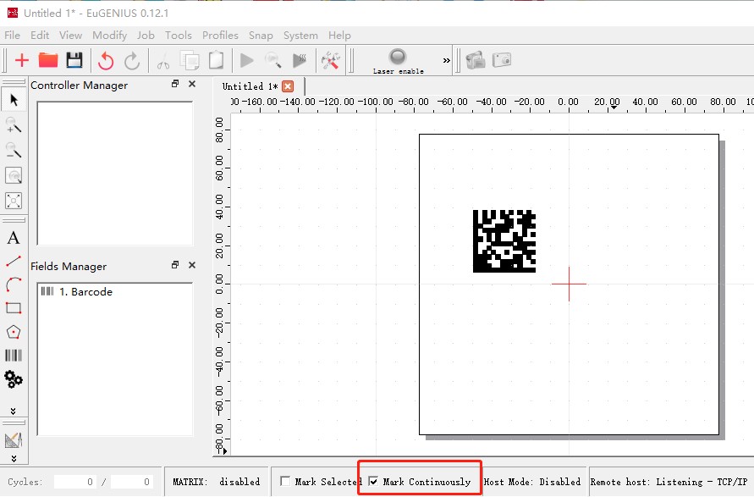Redo using the gray curved arrow icon
Viewport: 754px width, 497px height.
[132, 61]
